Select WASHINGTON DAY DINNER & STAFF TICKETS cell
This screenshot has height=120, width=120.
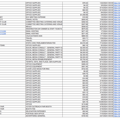pyautogui.click(x=44, y=29)
